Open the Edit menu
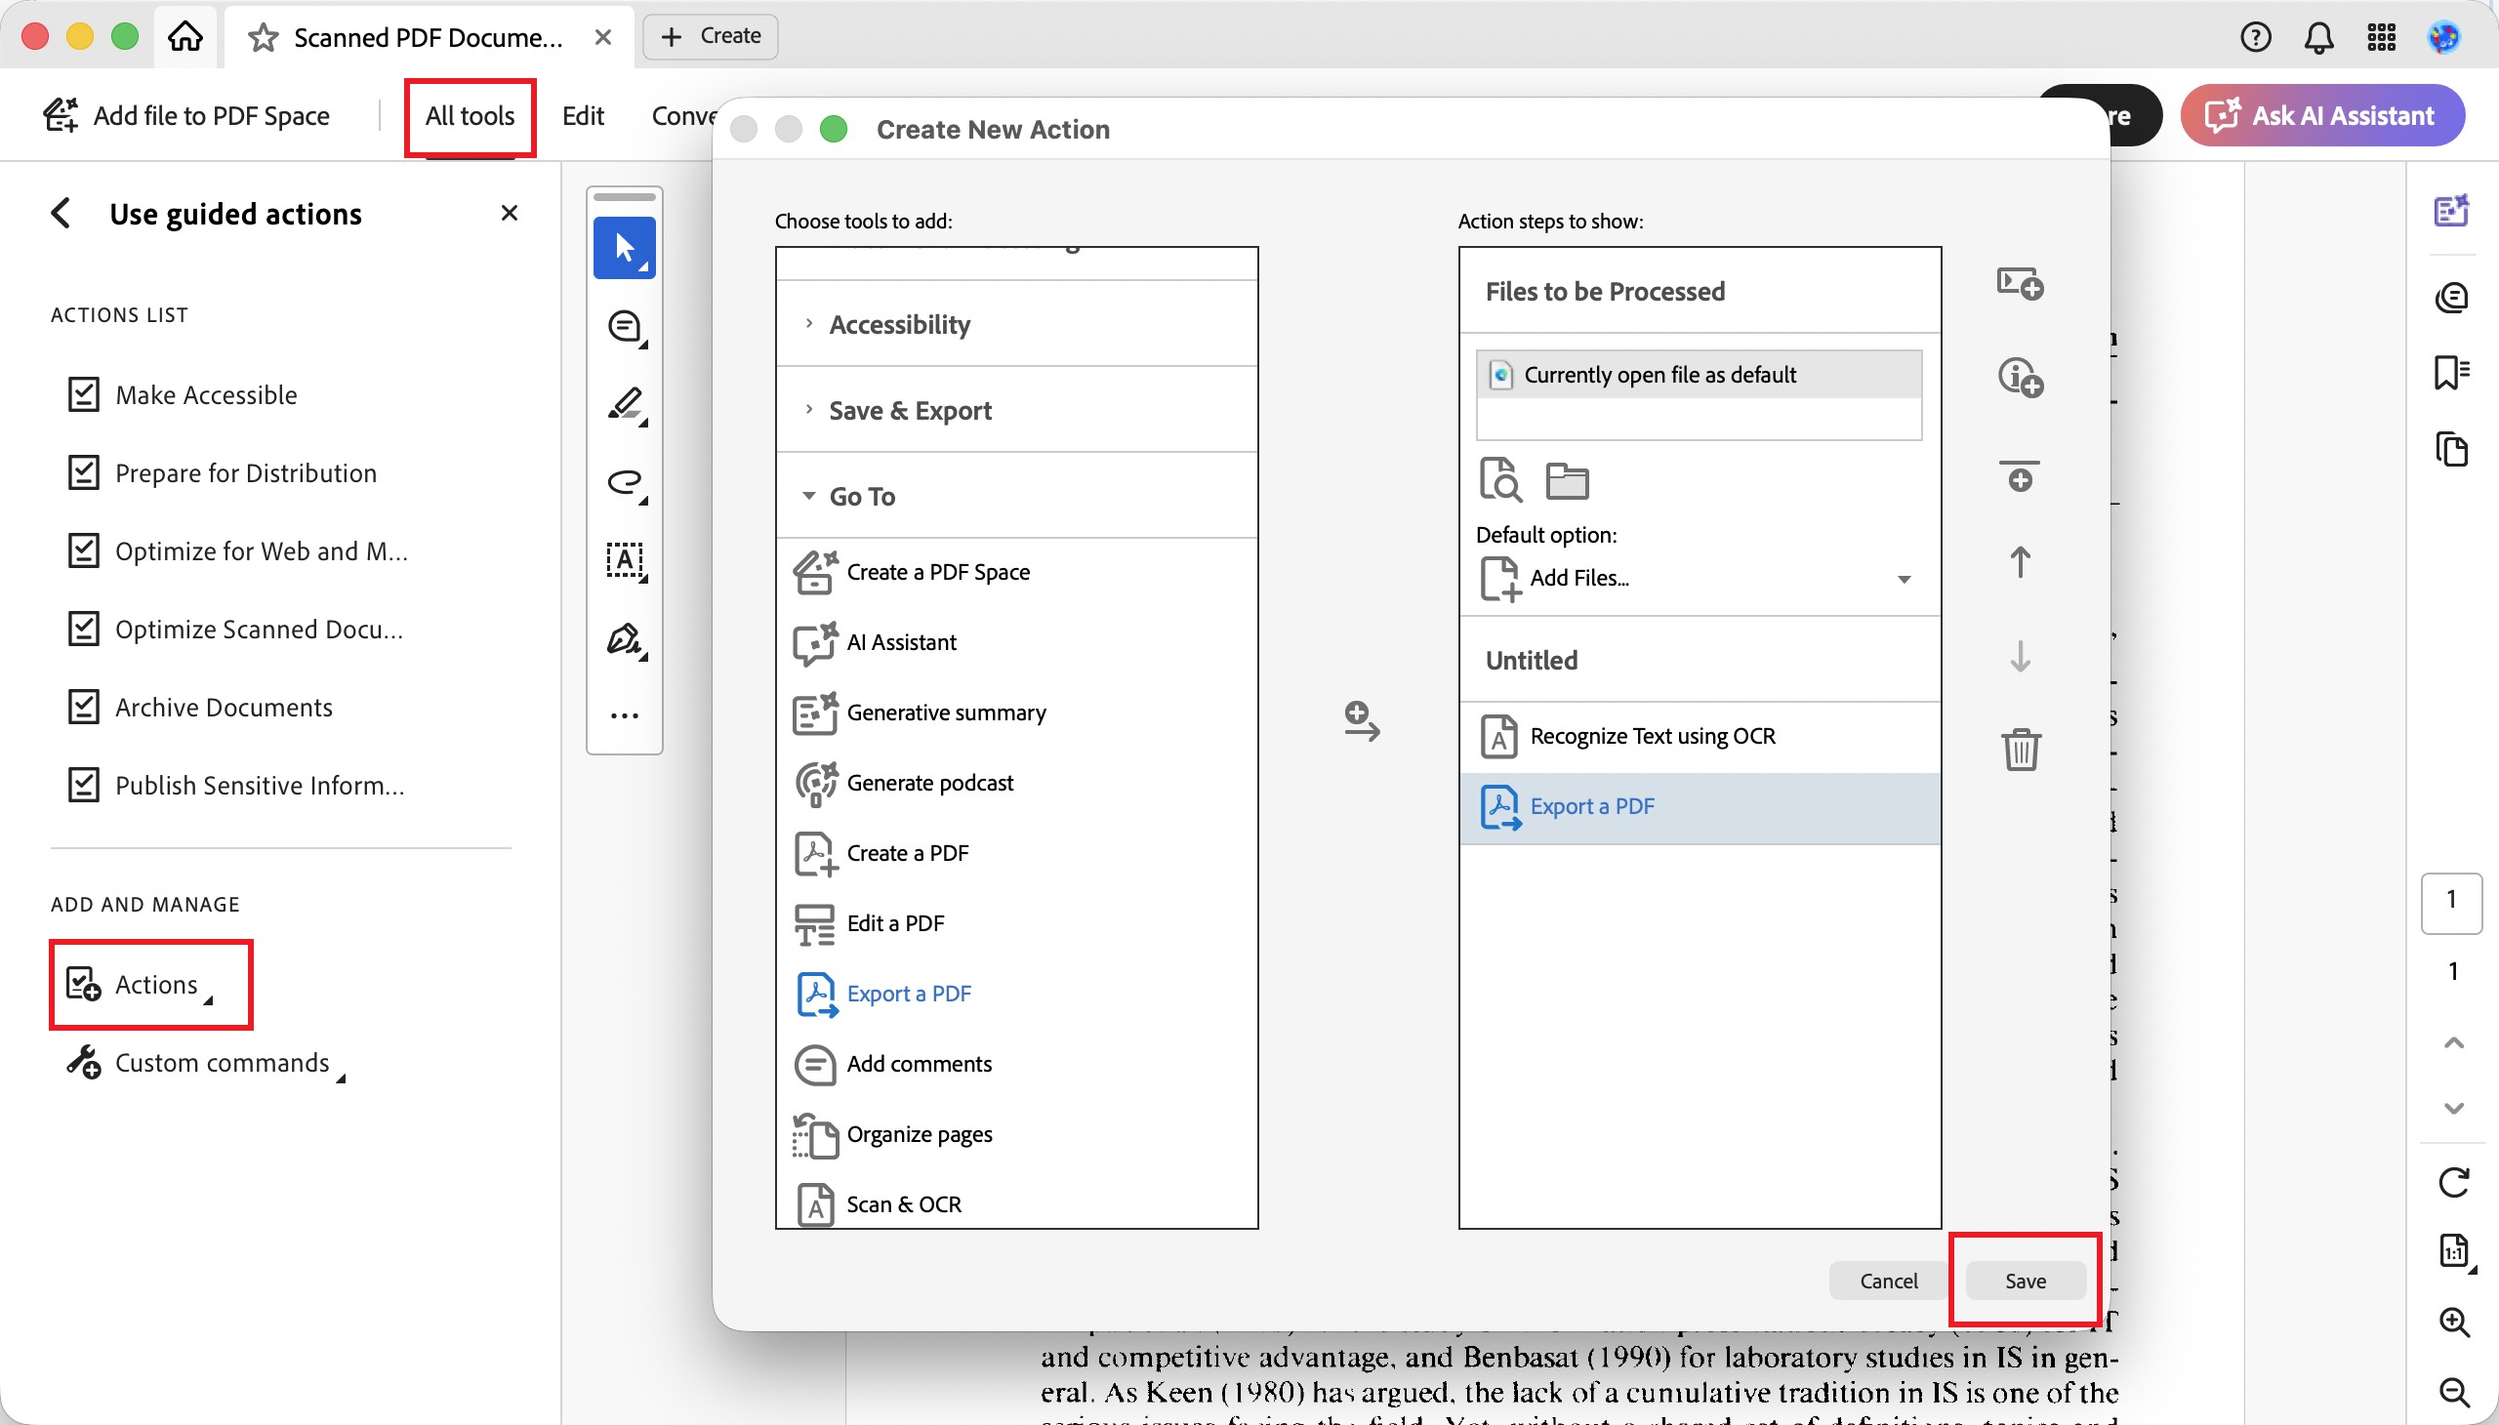Viewport: 2499px width, 1425px height. [583, 115]
